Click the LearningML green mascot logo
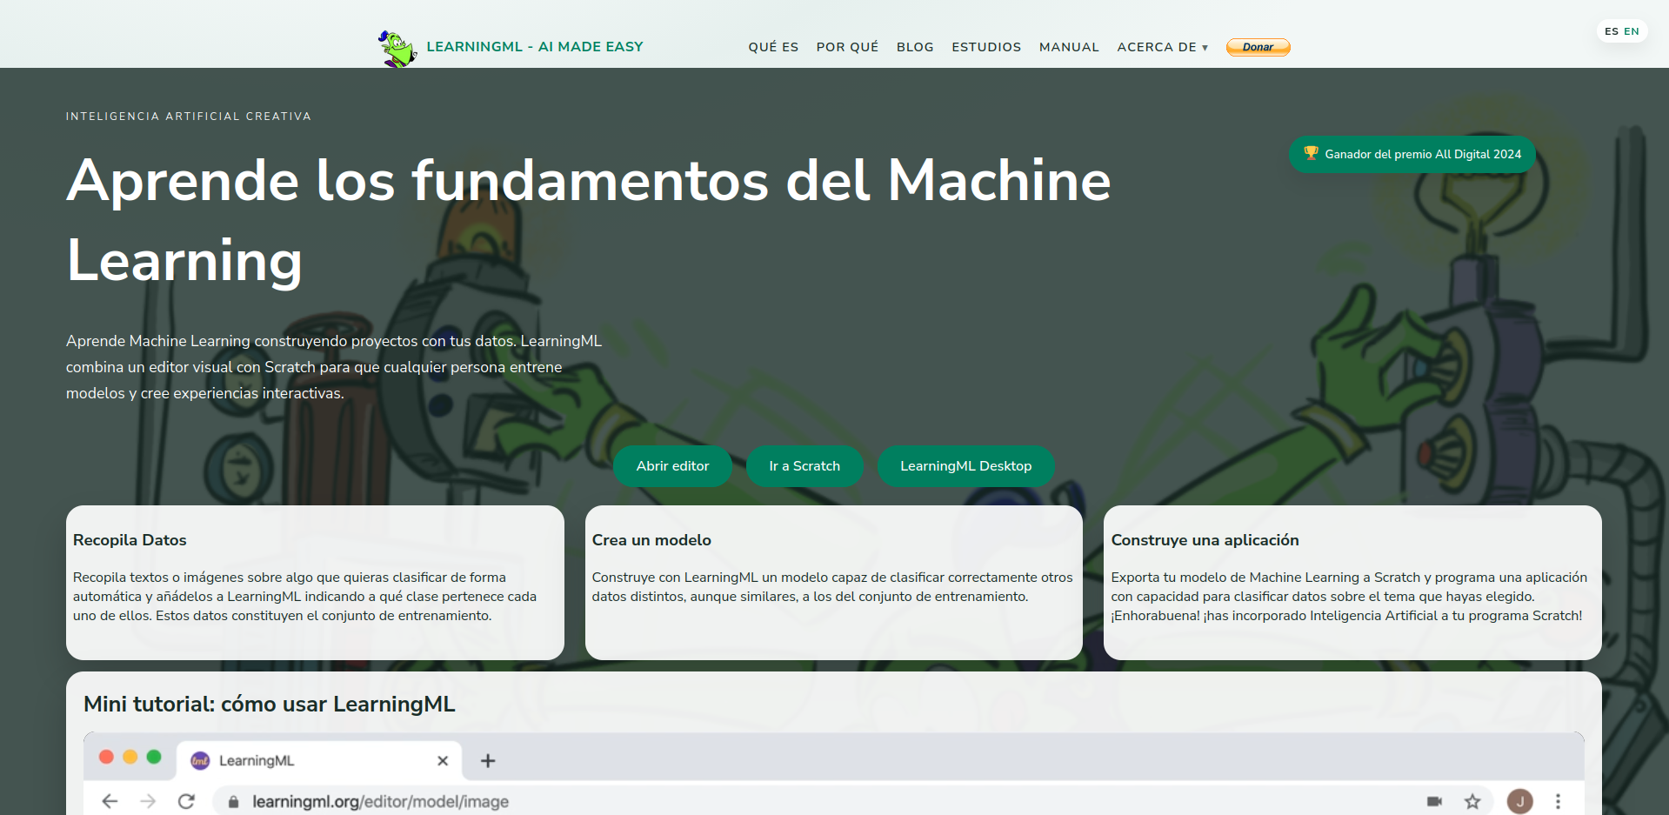Screen dimensions: 1669x815 tap(397, 48)
